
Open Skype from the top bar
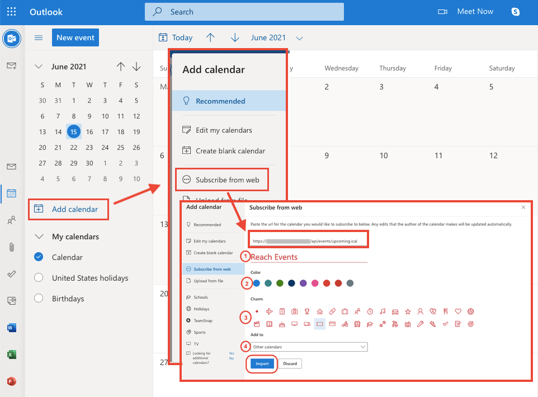click(516, 12)
